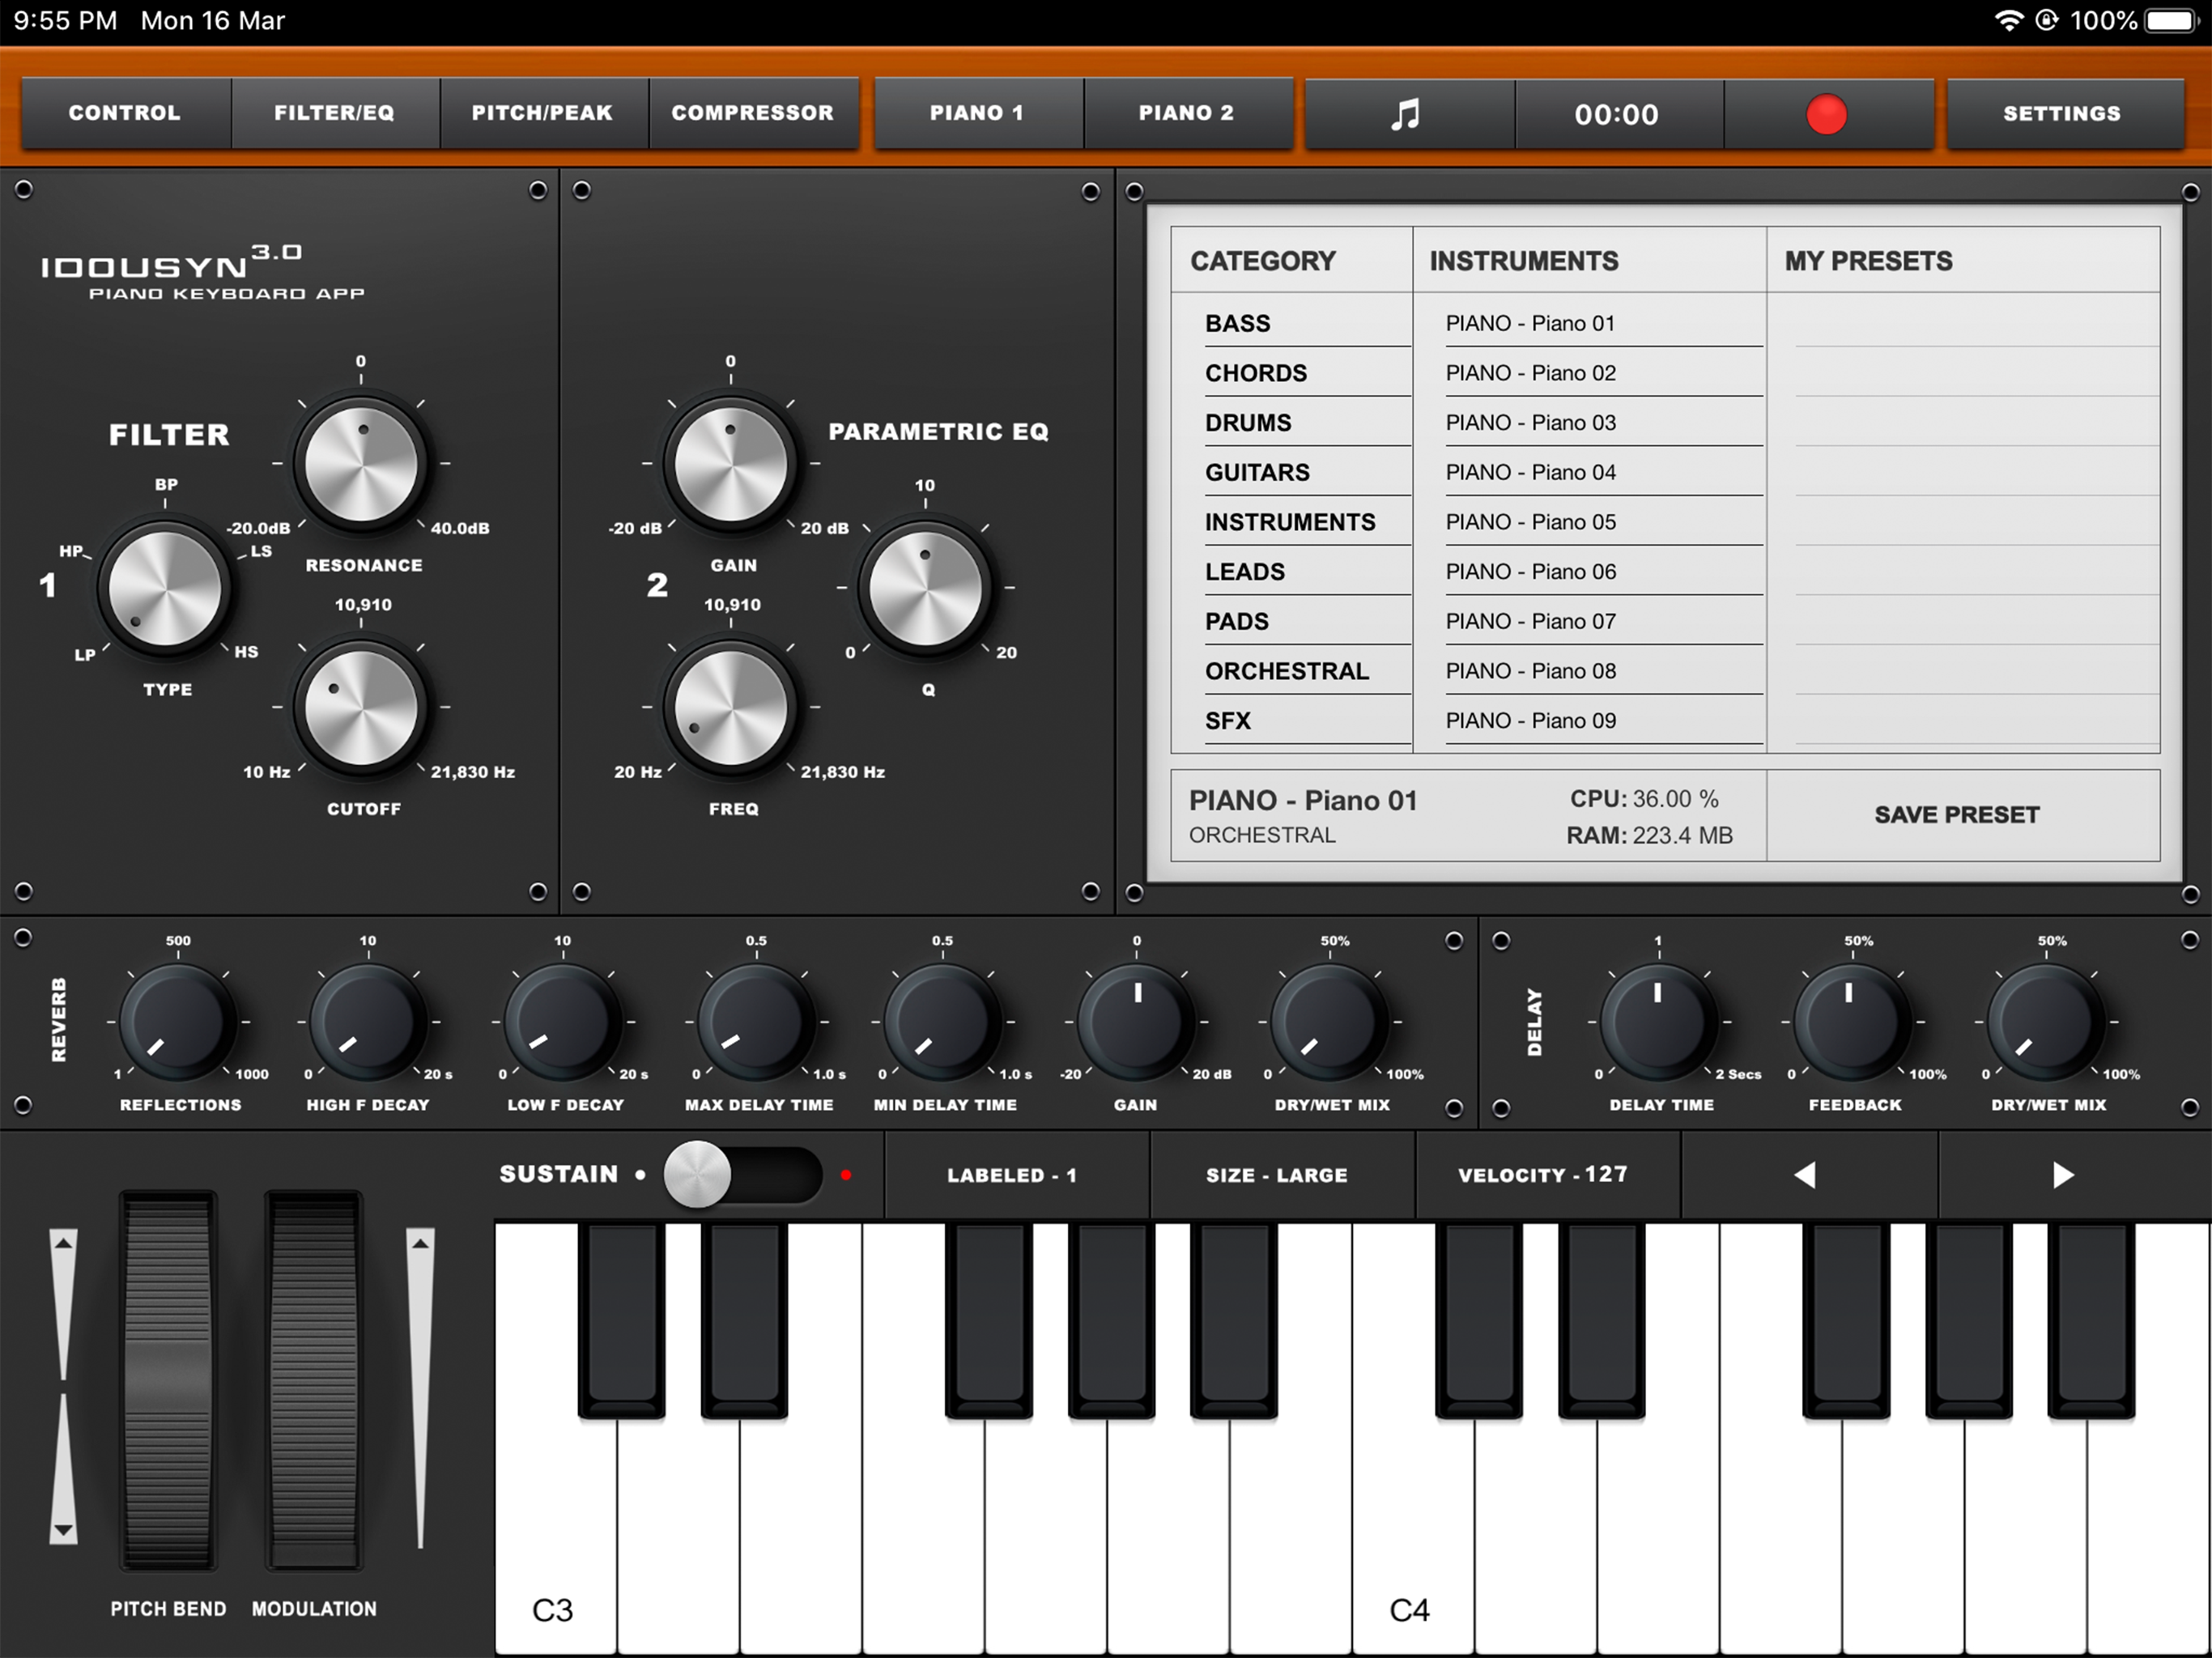Toggle the Labeled - 1 key labels option
Screen dimensions: 2212x1658
point(1012,1175)
